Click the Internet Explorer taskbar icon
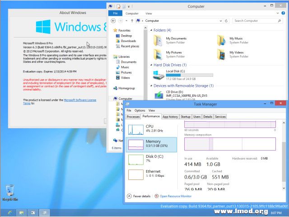 (9, 212)
